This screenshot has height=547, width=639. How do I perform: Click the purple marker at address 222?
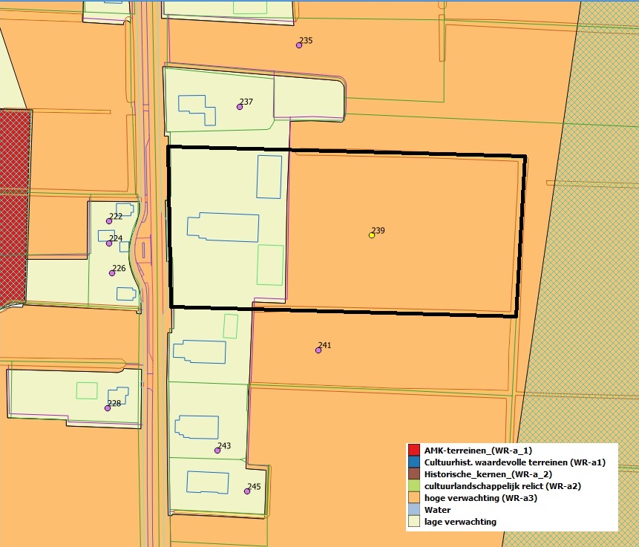[x=109, y=221]
